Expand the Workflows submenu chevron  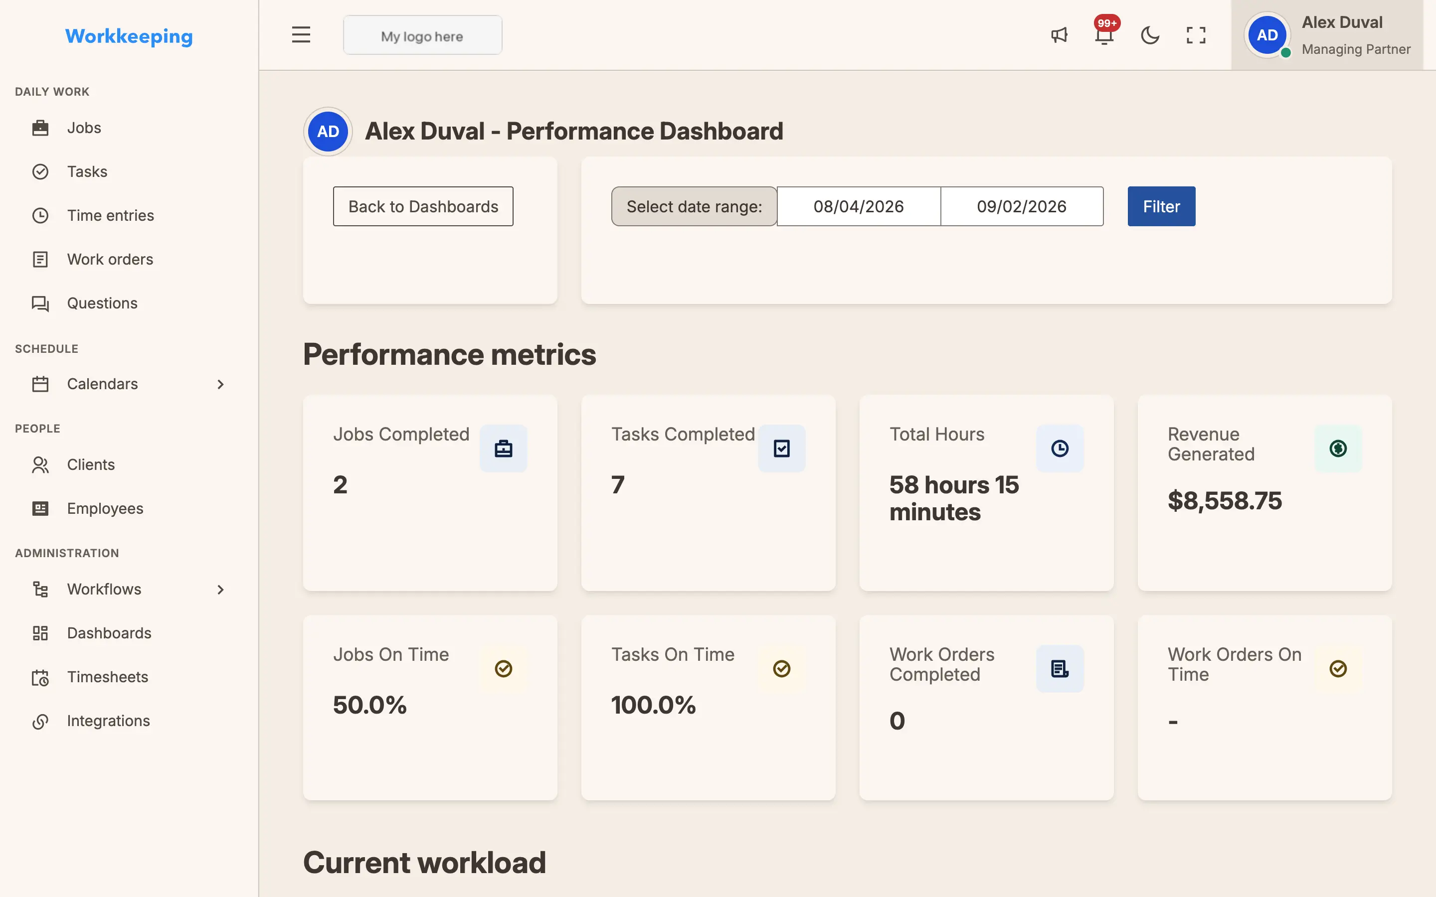pyautogui.click(x=220, y=590)
